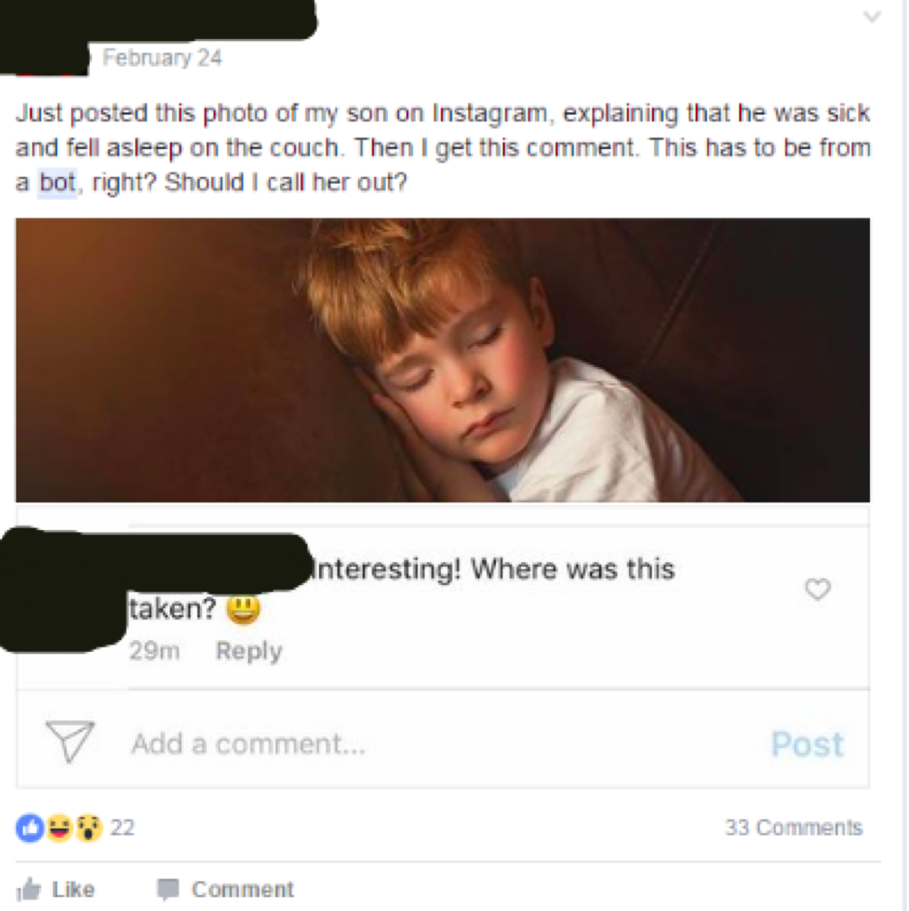Open the 33 Comments link

(x=794, y=827)
